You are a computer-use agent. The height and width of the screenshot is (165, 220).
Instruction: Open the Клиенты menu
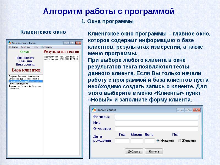pyautogui.click(x=25, y=47)
